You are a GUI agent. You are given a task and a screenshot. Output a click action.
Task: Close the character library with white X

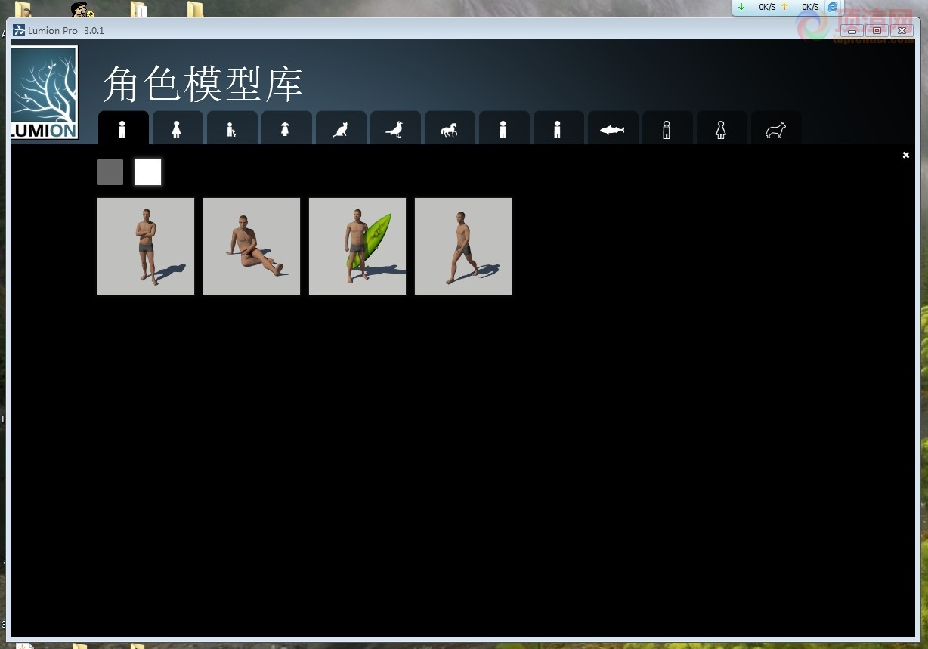point(906,155)
